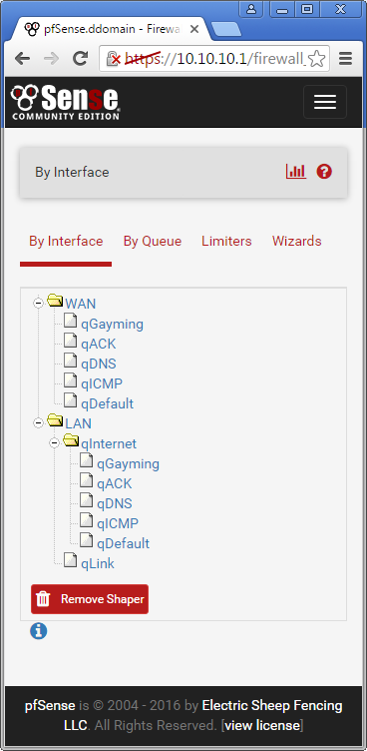This screenshot has height=751, width=367.
Task: Open the LAN interface link
Action: point(79,423)
